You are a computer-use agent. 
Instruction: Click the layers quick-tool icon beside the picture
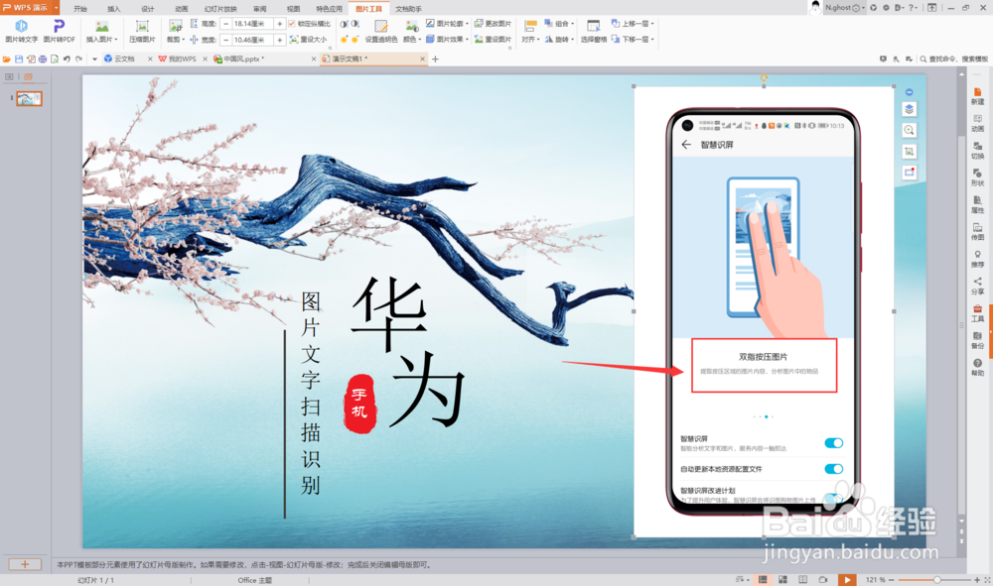(909, 109)
